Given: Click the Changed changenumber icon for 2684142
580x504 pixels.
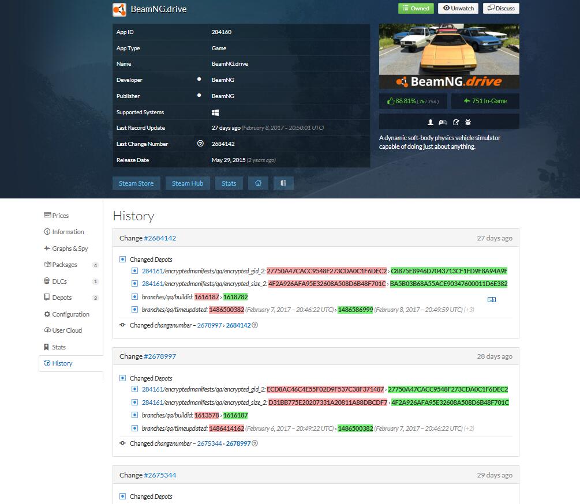Looking at the screenshot, I should [x=122, y=325].
